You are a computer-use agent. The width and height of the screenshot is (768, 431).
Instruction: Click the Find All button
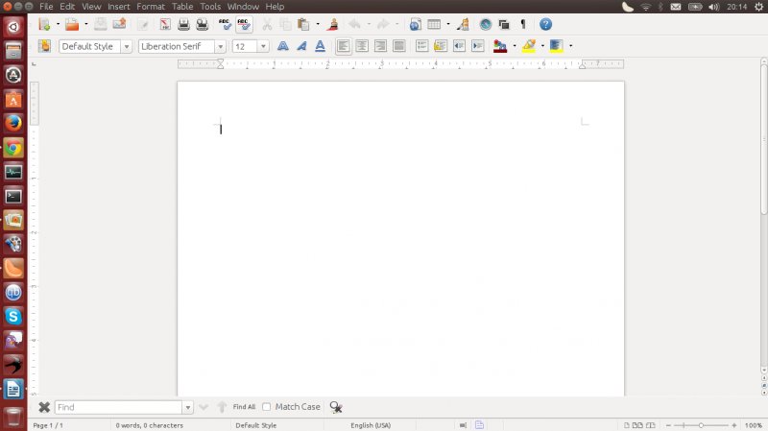click(244, 407)
